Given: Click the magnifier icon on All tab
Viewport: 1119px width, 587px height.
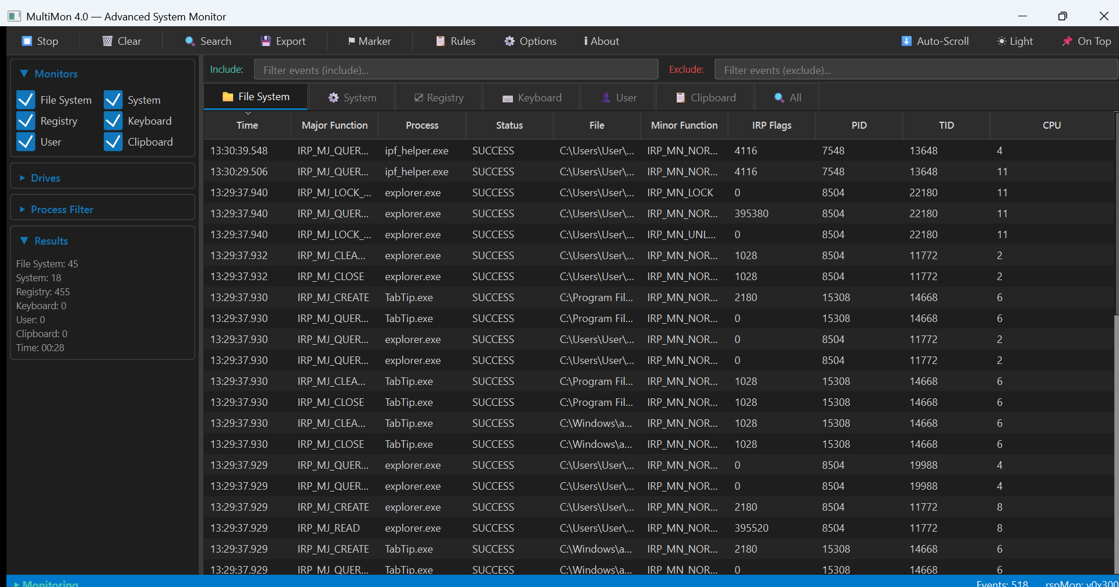Looking at the screenshot, I should coord(779,98).
